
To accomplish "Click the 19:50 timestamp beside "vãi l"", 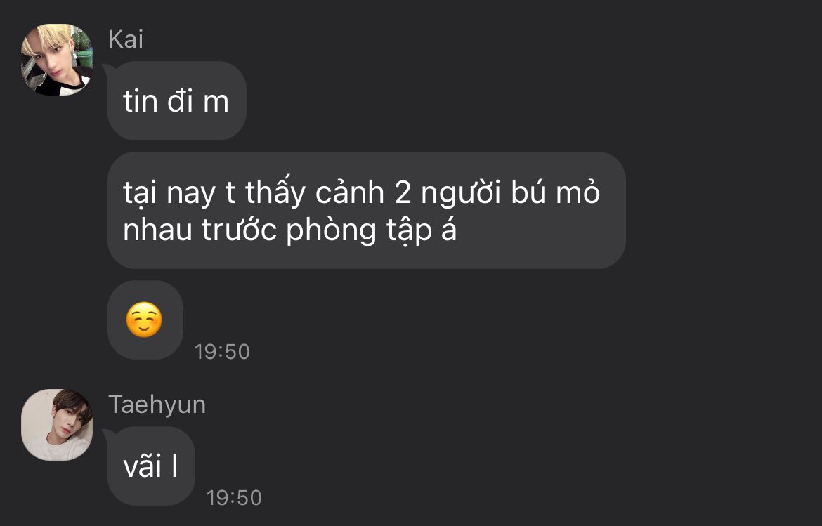I will (x=234, y=497).
